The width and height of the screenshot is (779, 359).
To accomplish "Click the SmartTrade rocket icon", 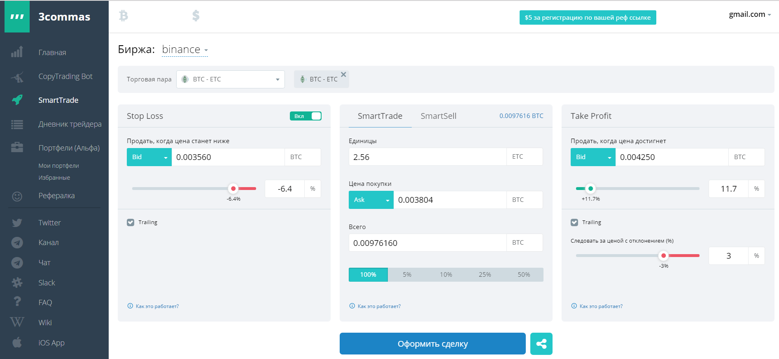I will coord(17,100).
